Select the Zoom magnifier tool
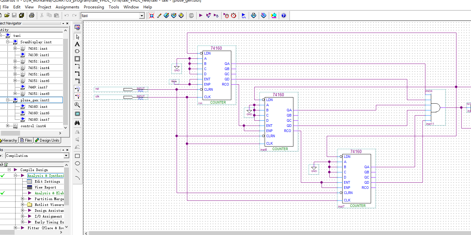The image size is (471, 235). click(x=77, y=105)
